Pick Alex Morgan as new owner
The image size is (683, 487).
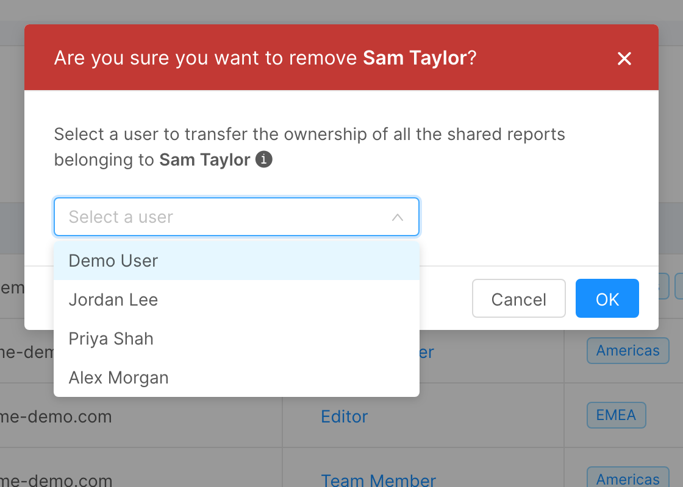[237, 377]
